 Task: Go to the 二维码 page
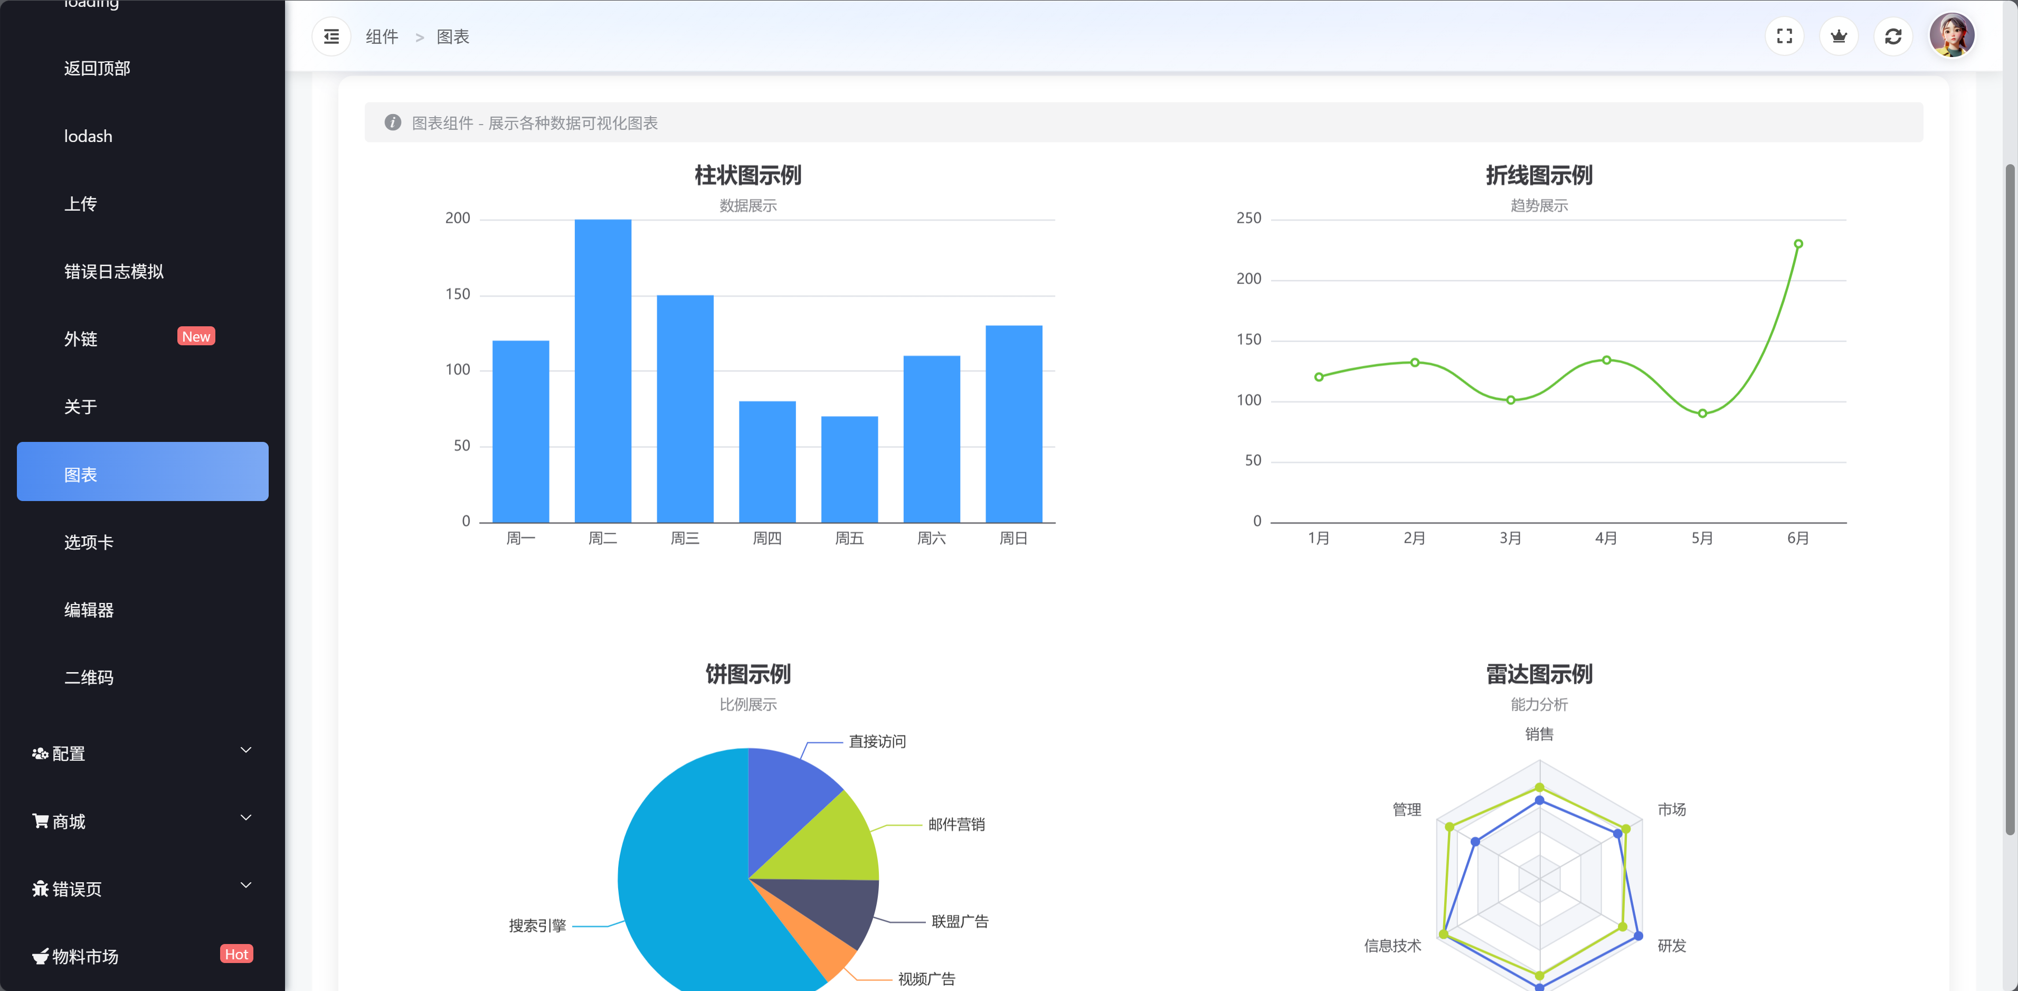89,677
